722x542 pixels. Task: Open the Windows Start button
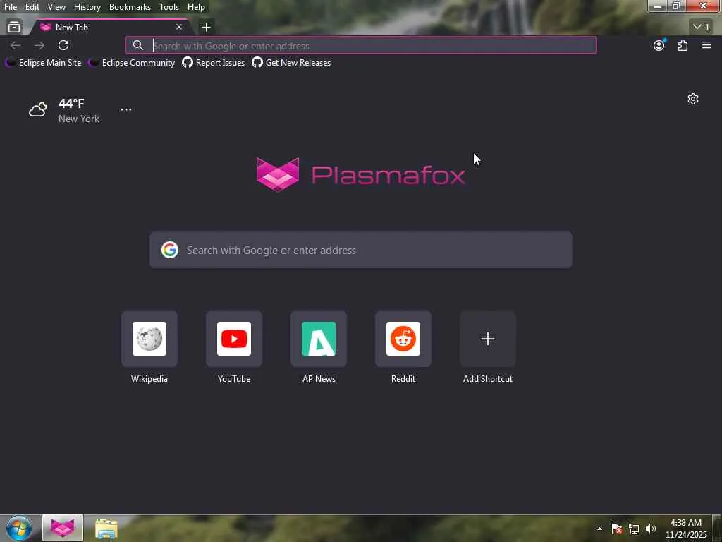click(x=19, y=528)
